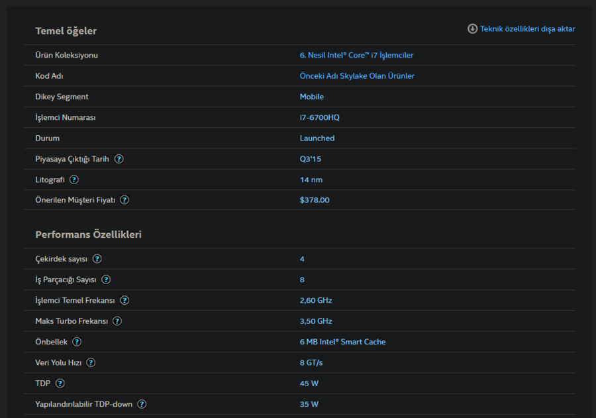The width and height of the screenshot is (596, 418).
Task: Select the Önerilen Müşteri Fiyatı label text
Action: (x=75, y=200)
